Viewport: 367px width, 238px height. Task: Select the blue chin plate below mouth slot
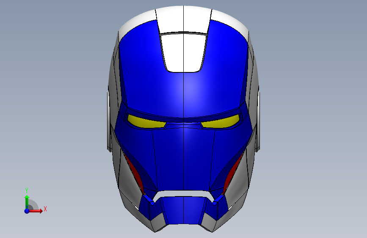(183, 210)
